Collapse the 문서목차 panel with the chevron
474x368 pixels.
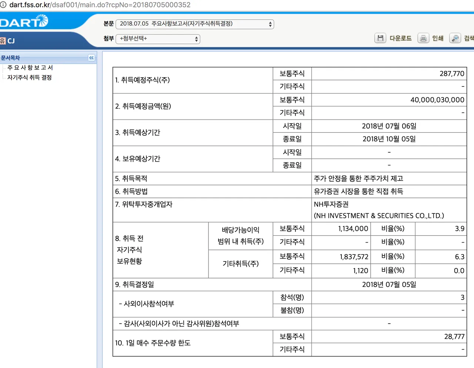[x=91, y=58]
